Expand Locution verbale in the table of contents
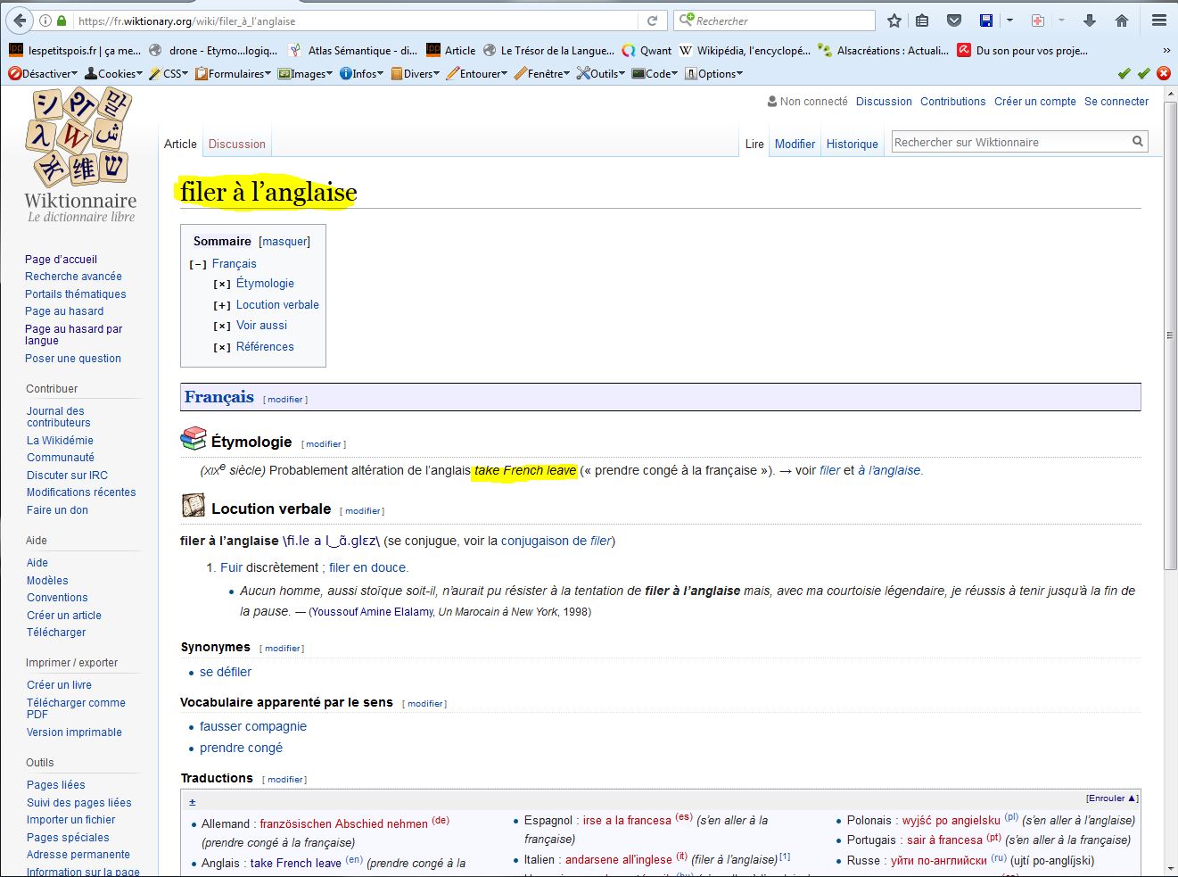This screenshot has height=877, width=1178. tap(222, 305)
